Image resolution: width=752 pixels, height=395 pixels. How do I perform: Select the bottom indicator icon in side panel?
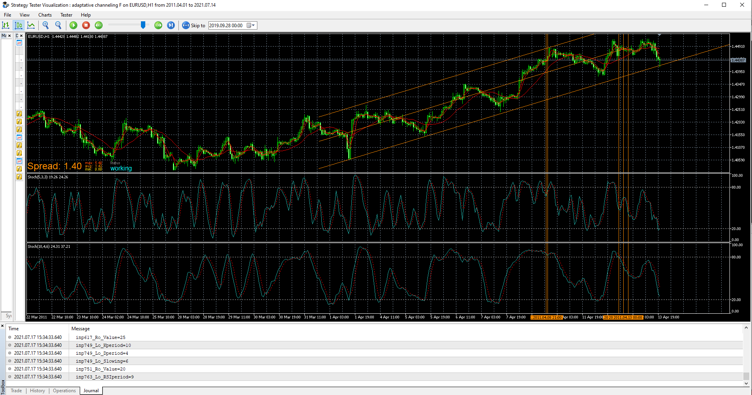pos(19,177)
